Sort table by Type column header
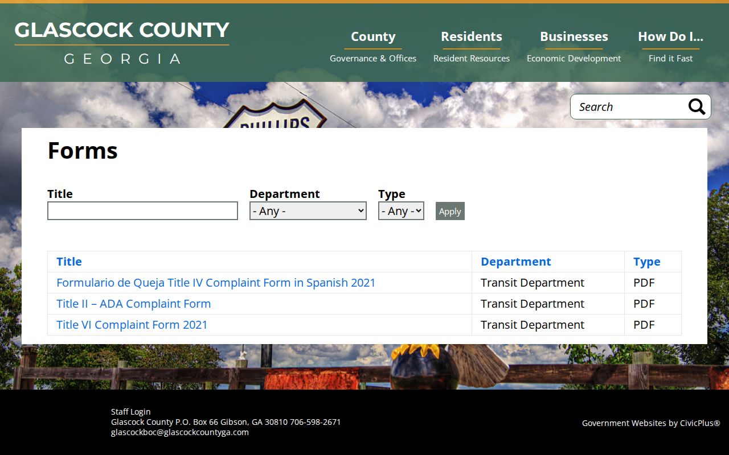 coord(647,262)
